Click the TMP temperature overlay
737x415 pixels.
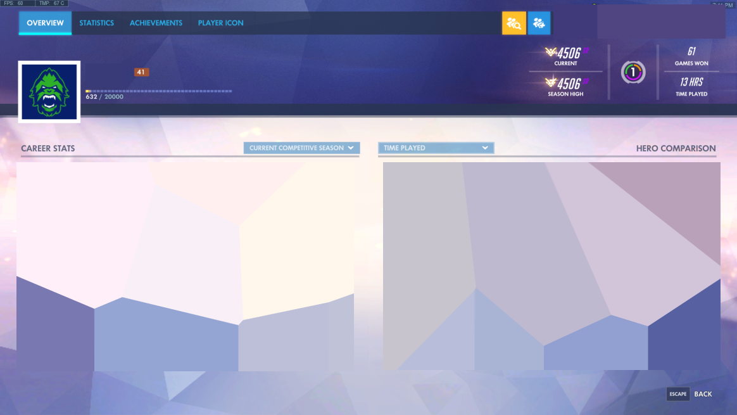coord(52,3)
